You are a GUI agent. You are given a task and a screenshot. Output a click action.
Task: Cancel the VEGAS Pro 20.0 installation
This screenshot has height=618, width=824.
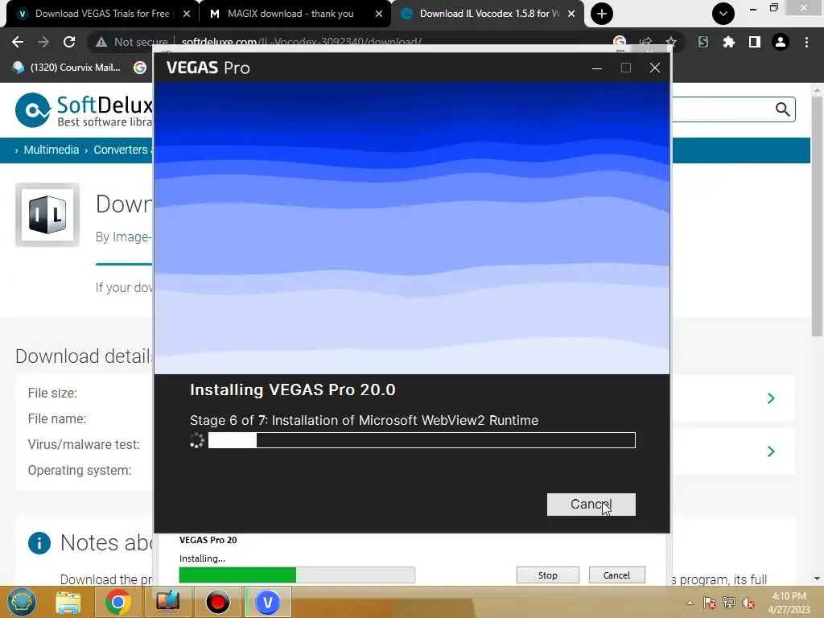point(591,504)
